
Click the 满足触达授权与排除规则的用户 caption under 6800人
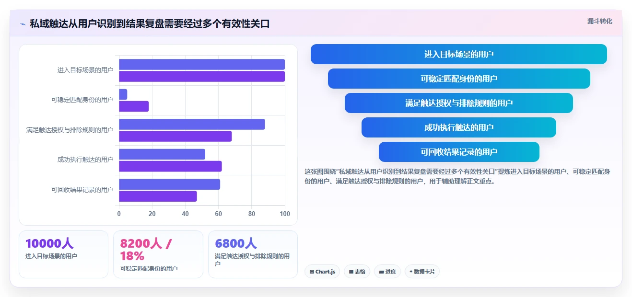click(252, 260)
